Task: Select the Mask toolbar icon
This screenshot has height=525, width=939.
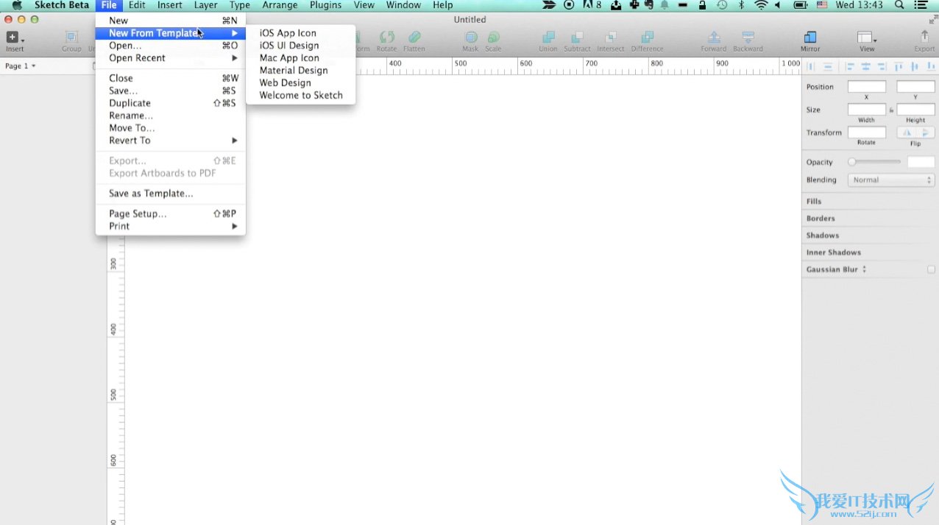Action: 471,37
